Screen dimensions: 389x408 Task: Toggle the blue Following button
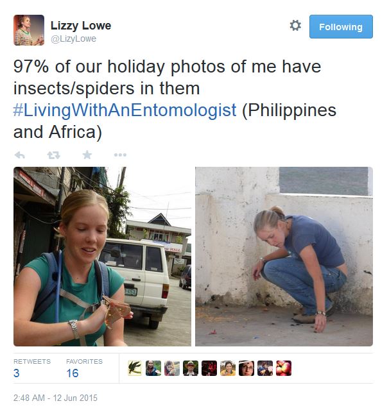point(341,26)
